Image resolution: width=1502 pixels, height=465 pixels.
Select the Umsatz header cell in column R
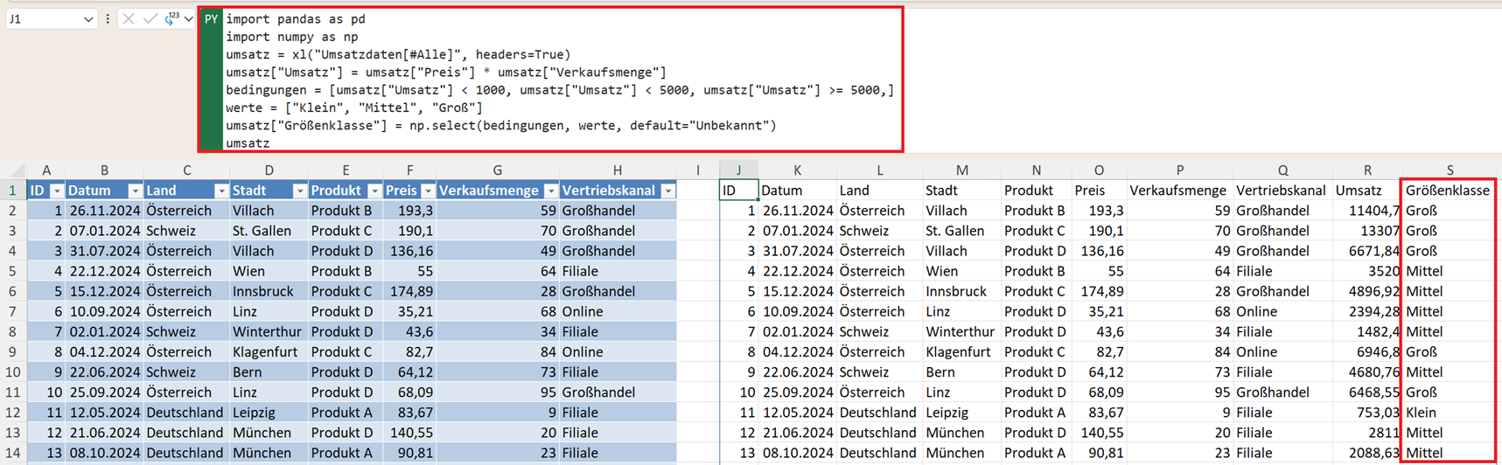[x=1366, y=191]
